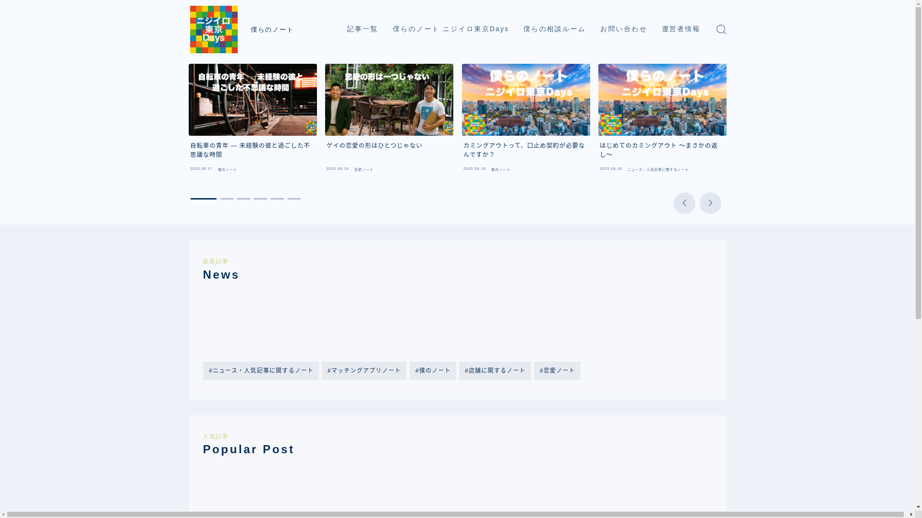Click 2025.08.17 date of first article
This screenshot has width=922, height=518.
coord(201,169)
